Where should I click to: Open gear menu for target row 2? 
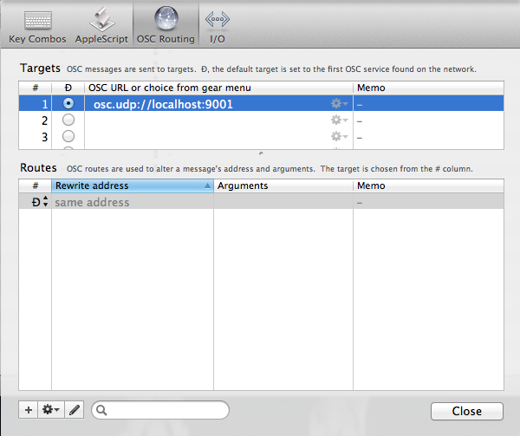[x=339, y=120]
